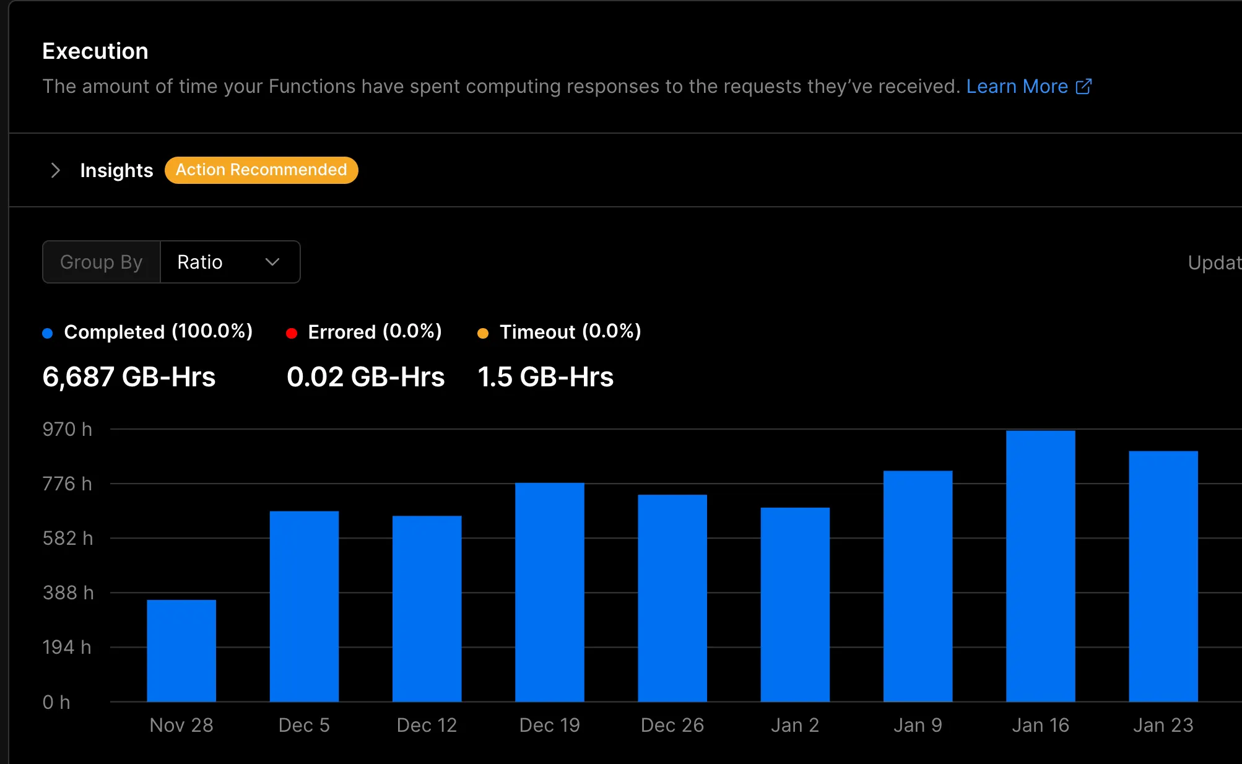Select the Jan 2 bar in the chart
This screenshot has height=764, width=1242.
click(x=795, y=604)
